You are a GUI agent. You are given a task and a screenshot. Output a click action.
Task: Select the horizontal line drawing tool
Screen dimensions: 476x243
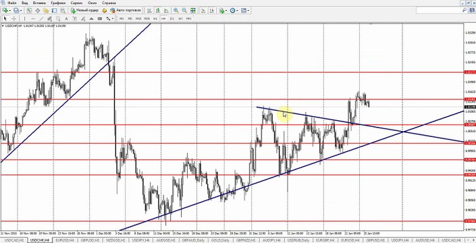(33, 18)
